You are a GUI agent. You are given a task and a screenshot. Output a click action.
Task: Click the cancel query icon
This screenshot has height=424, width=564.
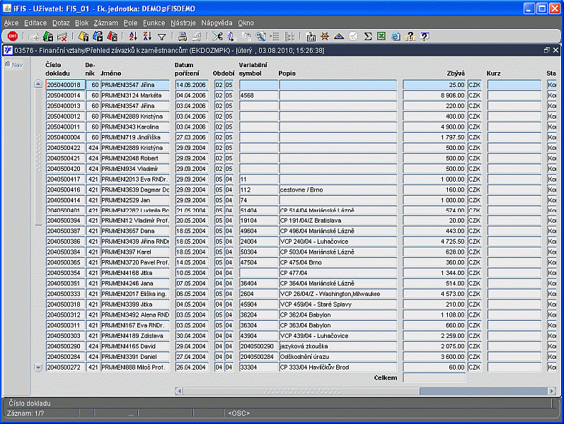pos(113,36)
